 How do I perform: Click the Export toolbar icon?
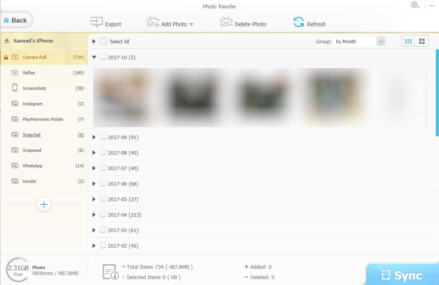[96, 22]
